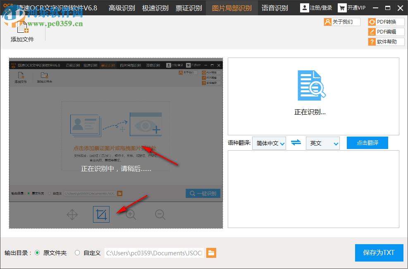Screen dimensions: 408x269
Task: Switch to 票证识别 tab
Action: tap(188, 8)
